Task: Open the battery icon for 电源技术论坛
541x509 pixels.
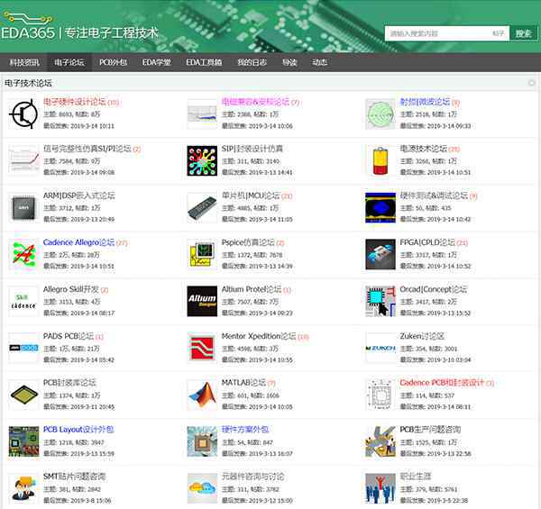Action: (x=380, y=160)
